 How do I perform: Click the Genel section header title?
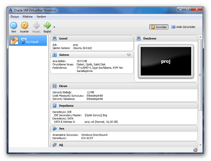(63, 38)
